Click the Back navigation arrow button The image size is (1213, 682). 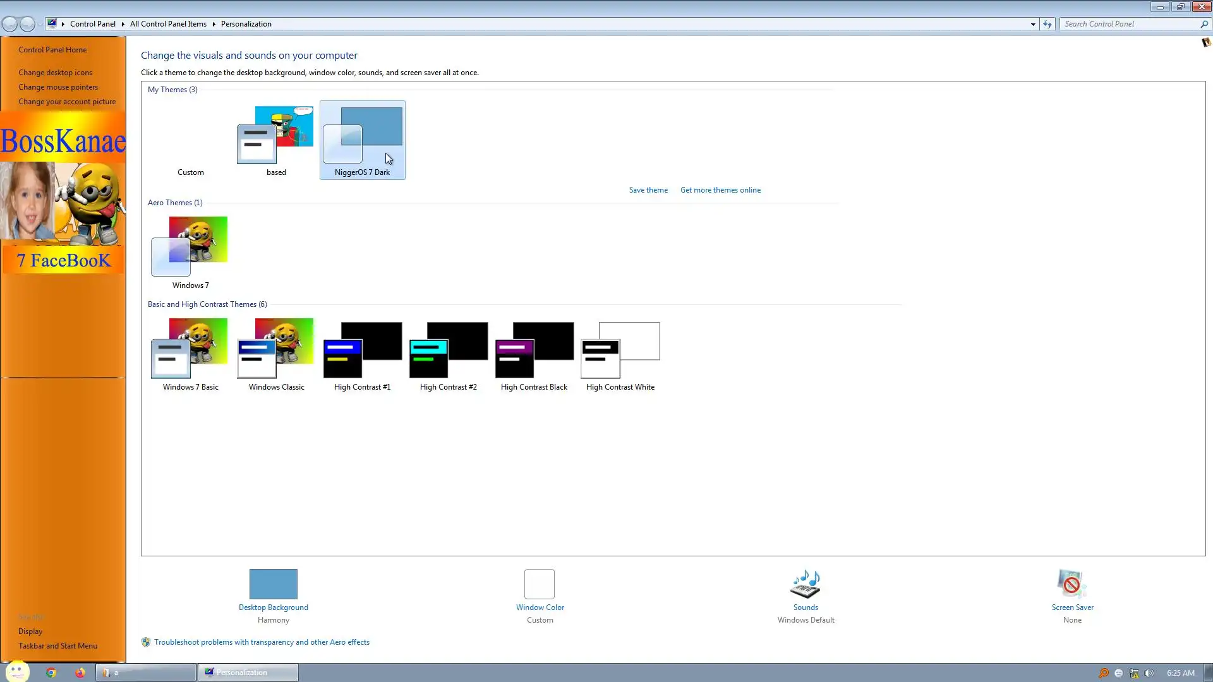coord(9,24)
